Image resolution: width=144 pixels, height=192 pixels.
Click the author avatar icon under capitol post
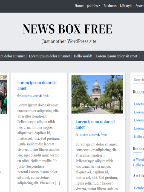coord(99,135)
